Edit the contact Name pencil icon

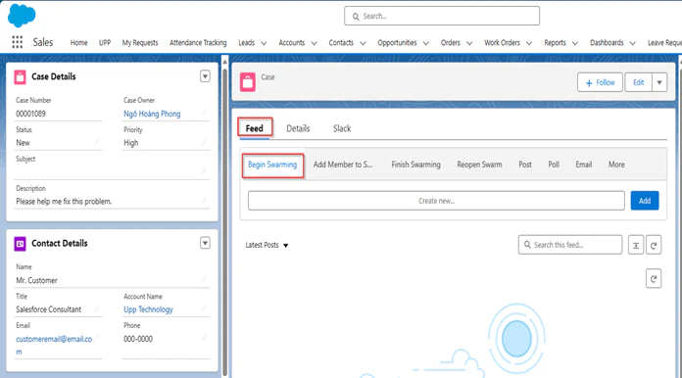(x=204, y=280)
